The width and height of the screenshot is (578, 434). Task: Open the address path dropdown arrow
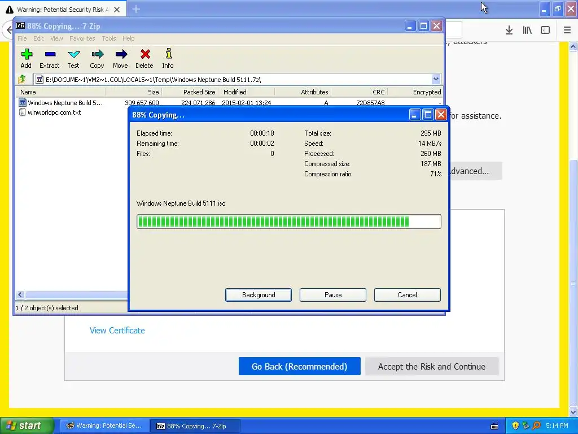[436, 79]
